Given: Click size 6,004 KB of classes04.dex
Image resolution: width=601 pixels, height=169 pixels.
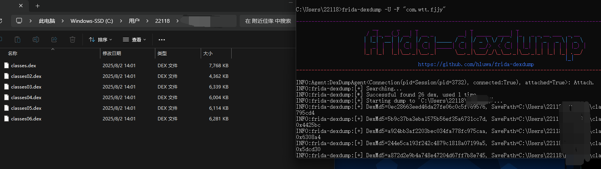Looking at the screenshot, I should pyautogui.click(x=219, y=97).
